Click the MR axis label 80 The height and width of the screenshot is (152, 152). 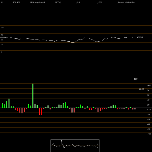[x=148, y=90]
